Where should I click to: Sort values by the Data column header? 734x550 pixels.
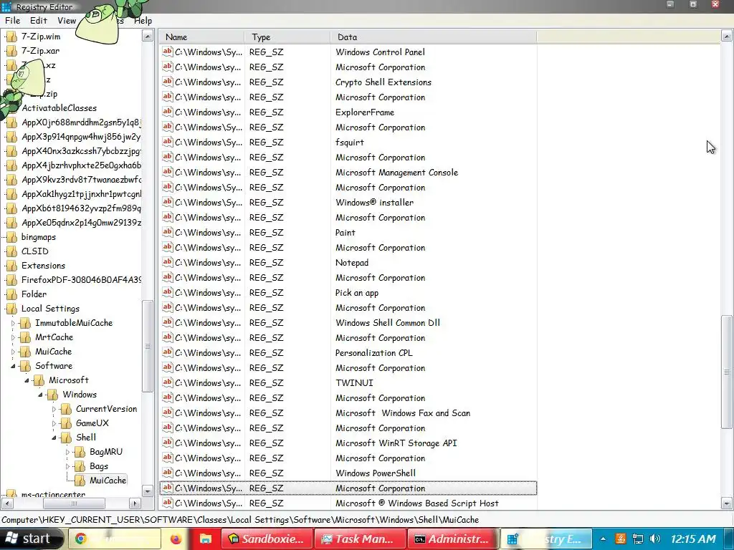[434, 37]
